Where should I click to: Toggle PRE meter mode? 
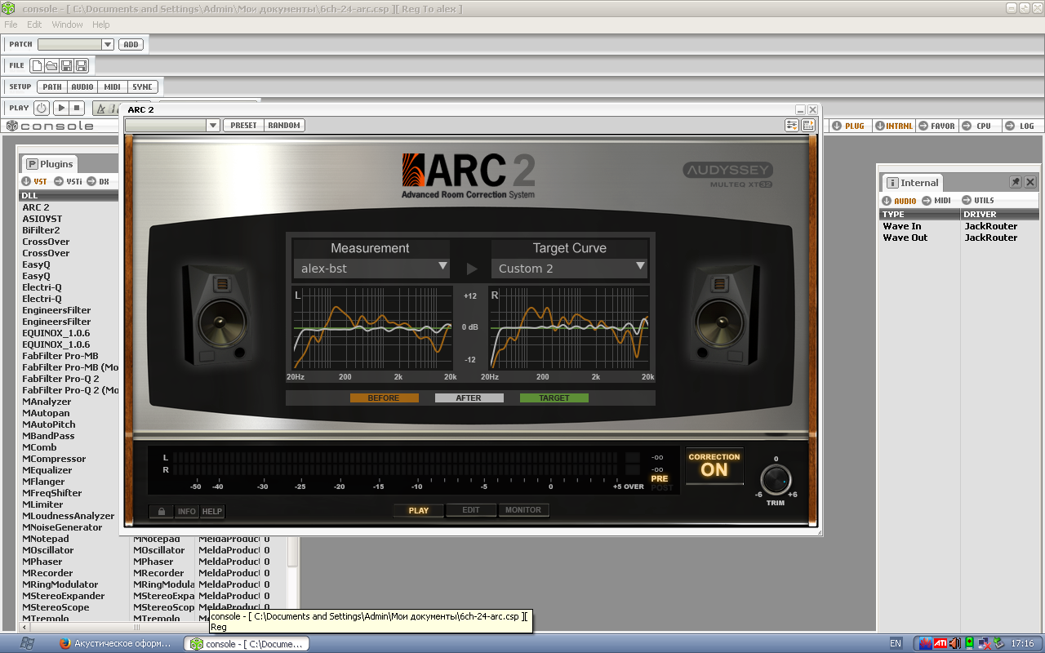pos(660,479)
